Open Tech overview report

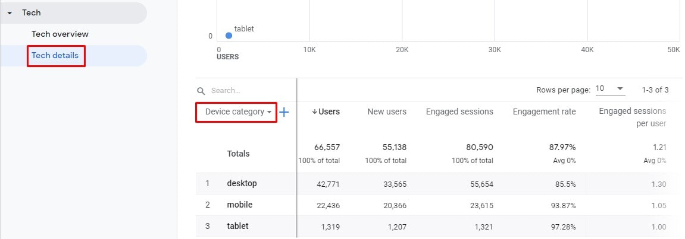pyautogui.click(x=60, y=34)
